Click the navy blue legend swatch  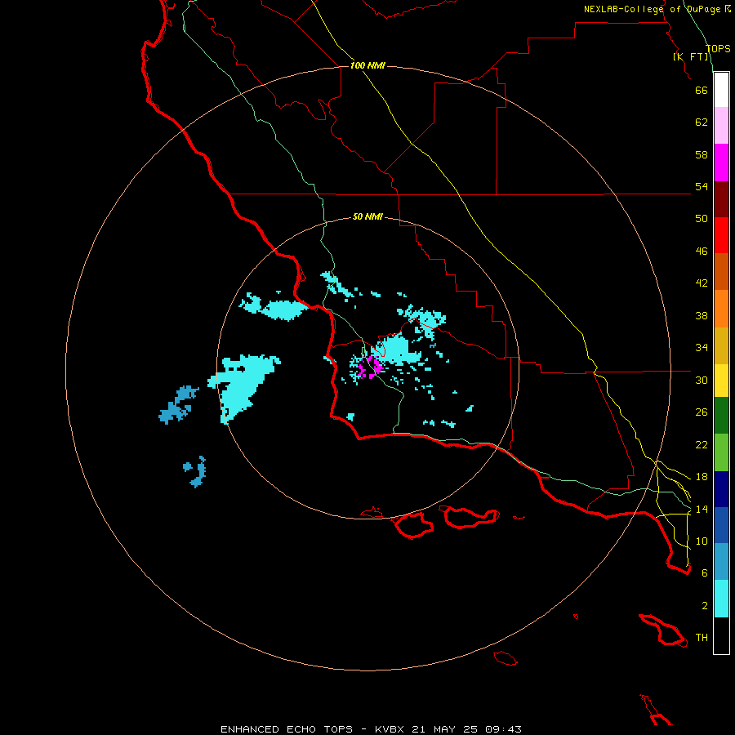pos(721,489)
